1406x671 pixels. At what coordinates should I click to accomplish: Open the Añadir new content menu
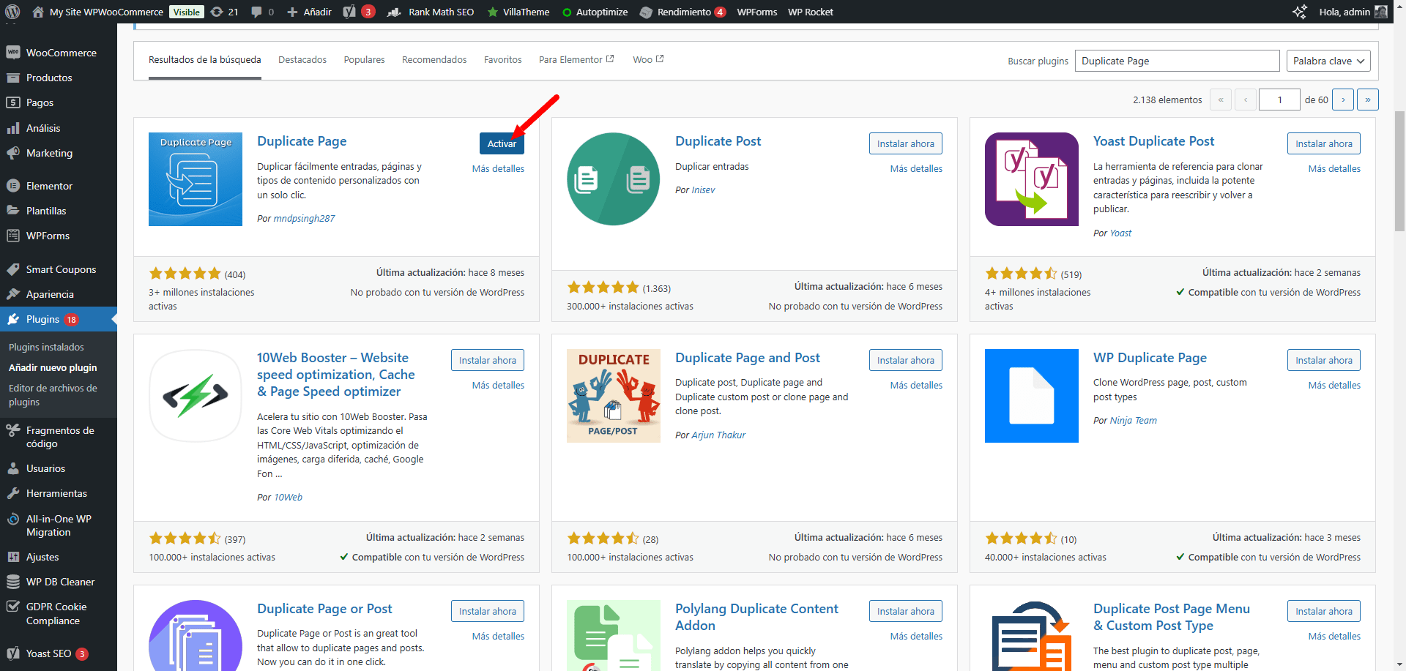coord(309,12)
